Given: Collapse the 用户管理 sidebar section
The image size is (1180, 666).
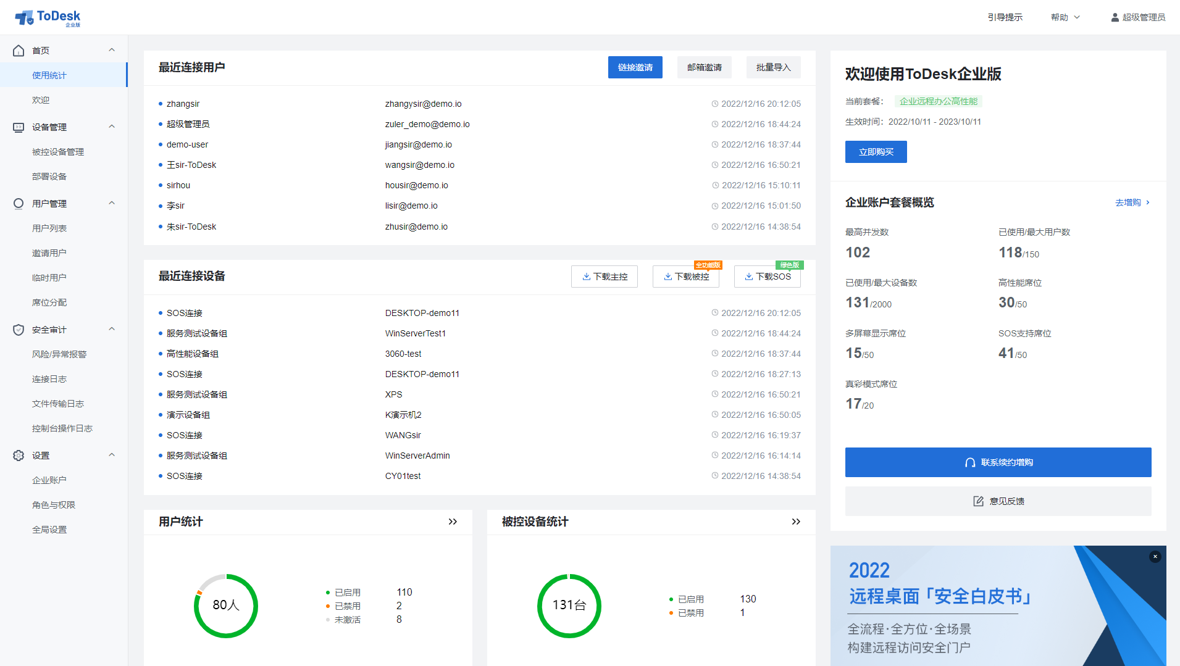Looking at the screenshot, I should point(112,204).
